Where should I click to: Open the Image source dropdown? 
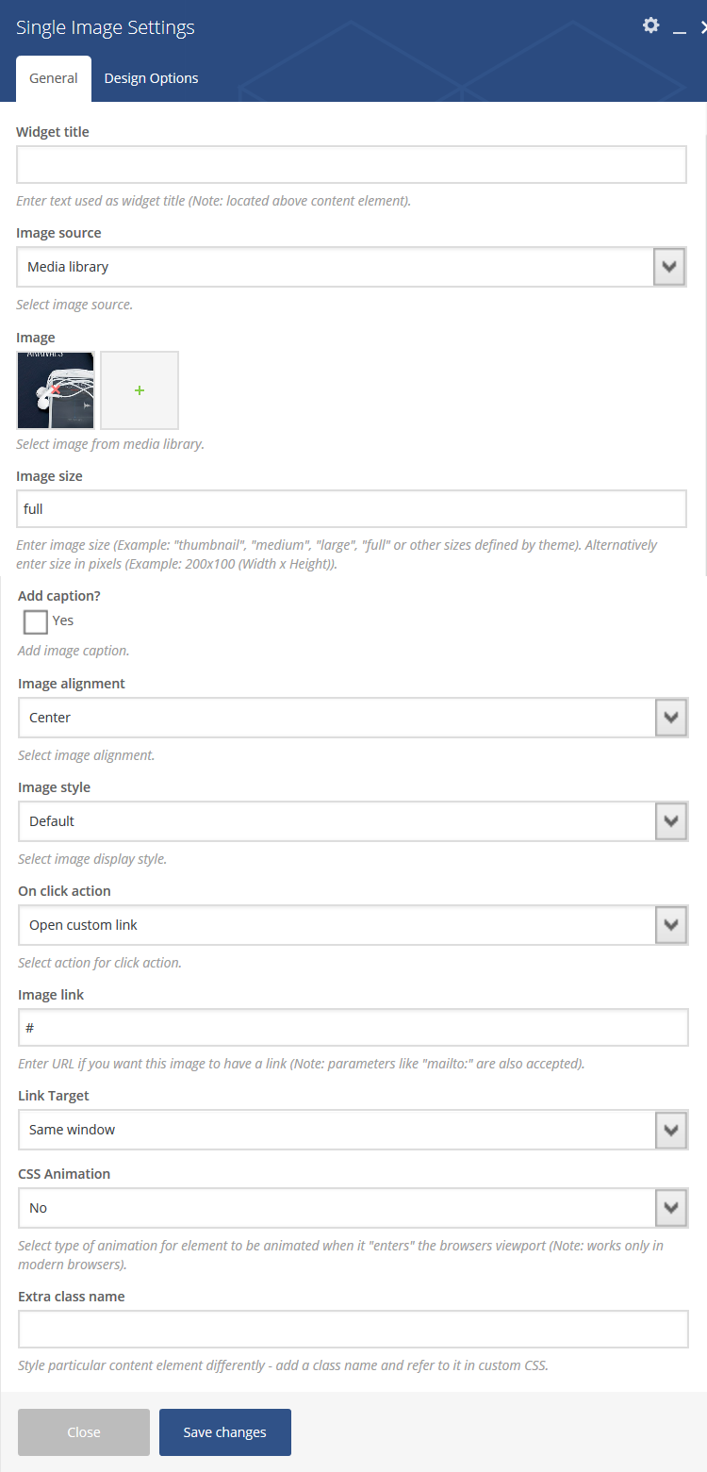[x=352, y=267]
